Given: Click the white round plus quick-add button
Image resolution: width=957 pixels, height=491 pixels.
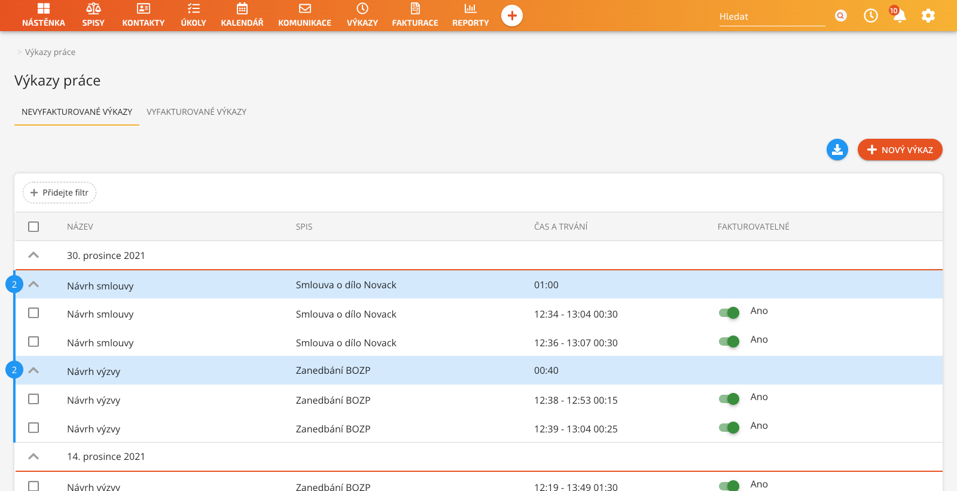Looking at the screenshot, I should coord(512,16).
